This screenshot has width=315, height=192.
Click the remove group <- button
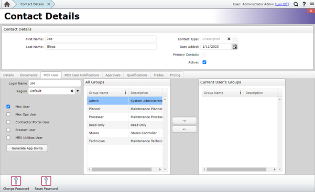pos(184,129)
